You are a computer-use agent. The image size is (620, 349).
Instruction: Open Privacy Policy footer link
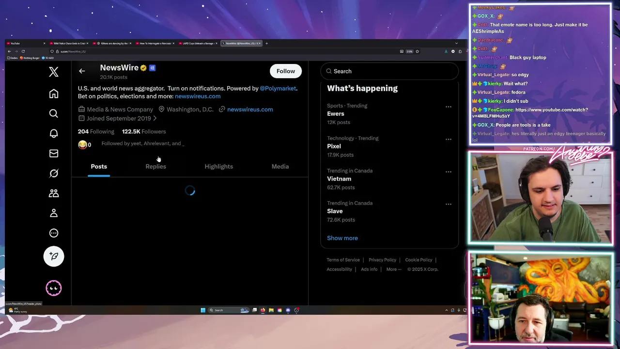pyautogui.click(x=382, y=260)
